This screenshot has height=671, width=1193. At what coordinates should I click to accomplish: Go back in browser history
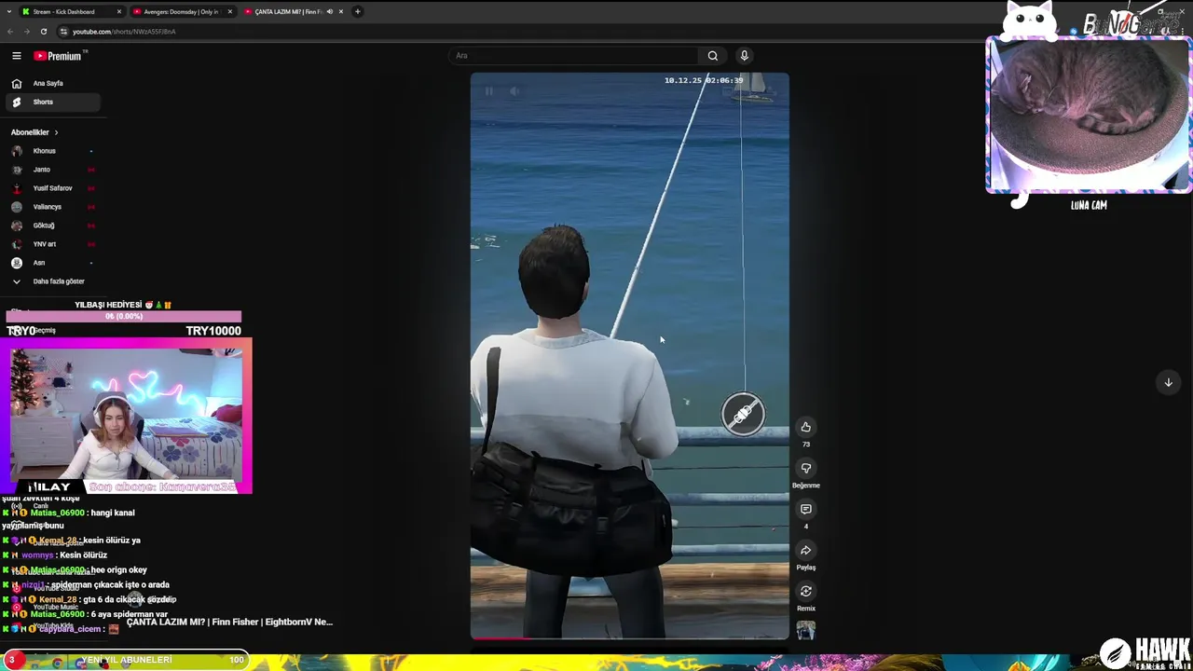(10, 32)
